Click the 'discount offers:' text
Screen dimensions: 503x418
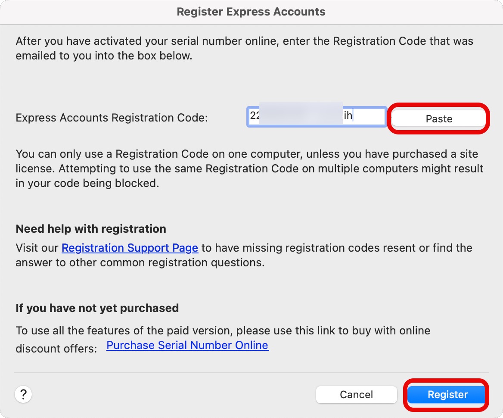click(56, 349)
